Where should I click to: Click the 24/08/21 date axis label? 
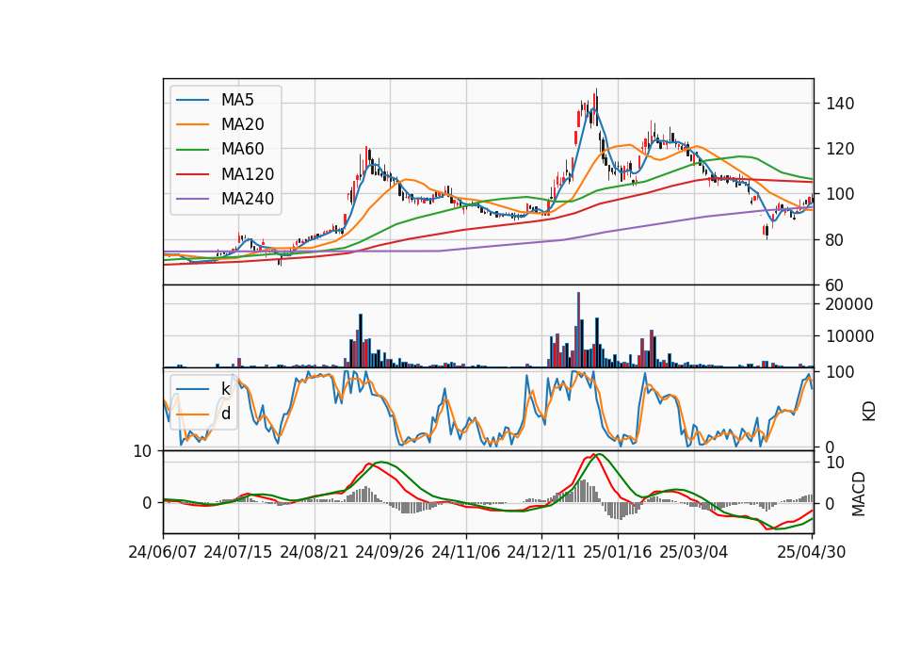click(x=315, y=552)
